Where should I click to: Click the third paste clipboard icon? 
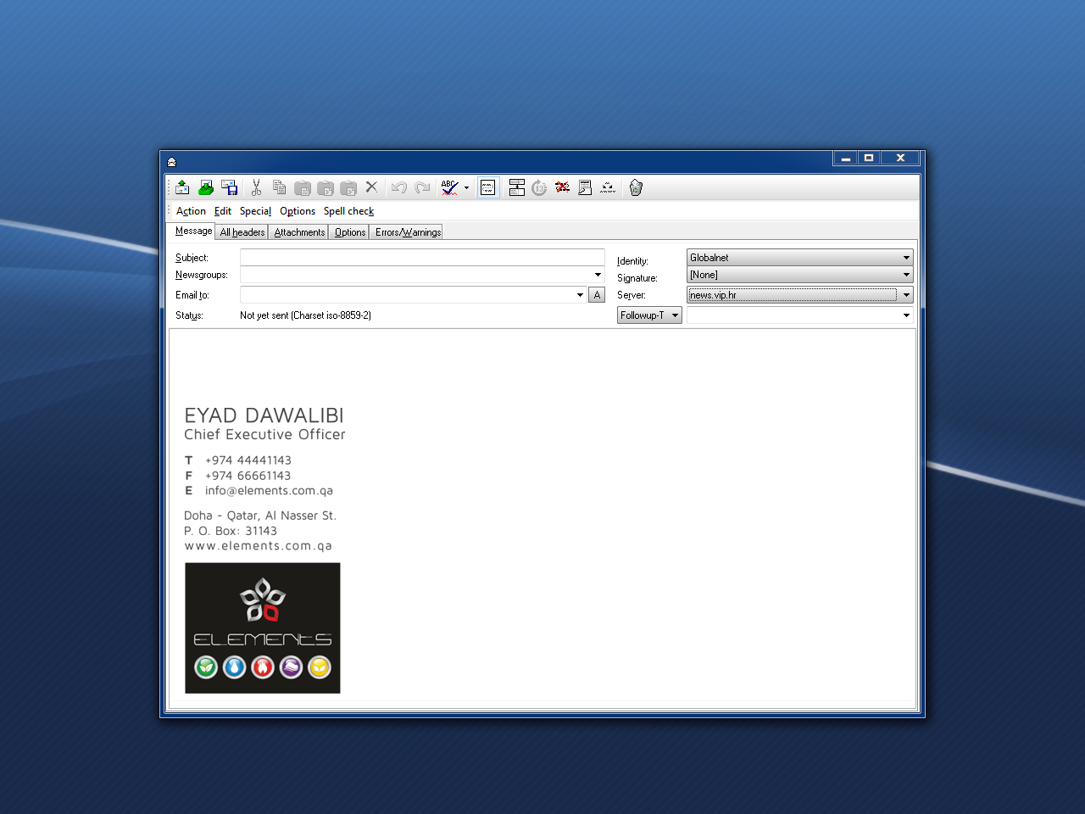pos(348,187)
